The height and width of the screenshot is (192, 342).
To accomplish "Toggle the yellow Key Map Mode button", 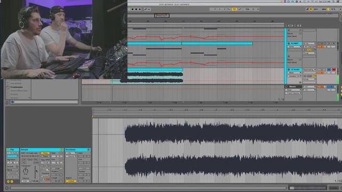I will click(x=311, y=10).
